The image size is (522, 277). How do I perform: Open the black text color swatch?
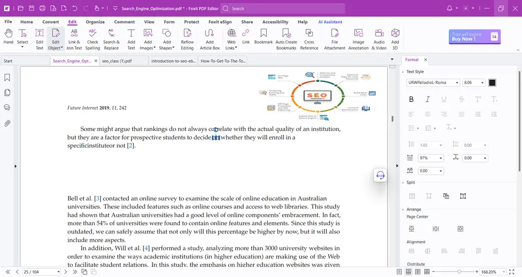click(x=492, y=83)
